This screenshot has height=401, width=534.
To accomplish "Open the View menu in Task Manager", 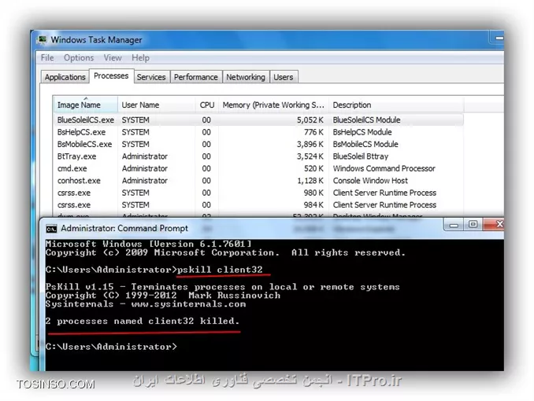I will tap(113, 58).
